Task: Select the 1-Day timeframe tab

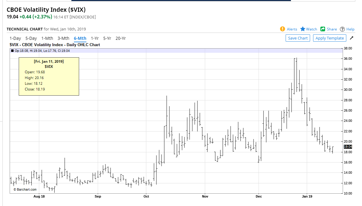Action: 15,38
